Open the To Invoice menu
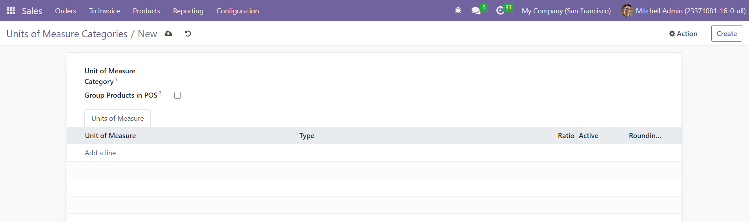Viewport: 749px width, 222px height. pos(104,11)
